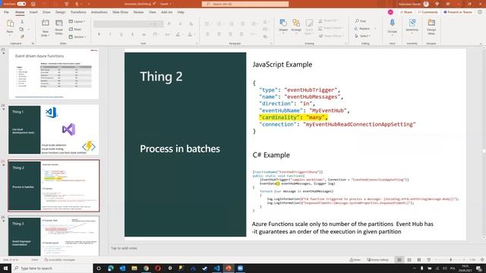Click the Find button
Image resolution: width=486 pixels, height=273 pixels.
click(361, 21)
